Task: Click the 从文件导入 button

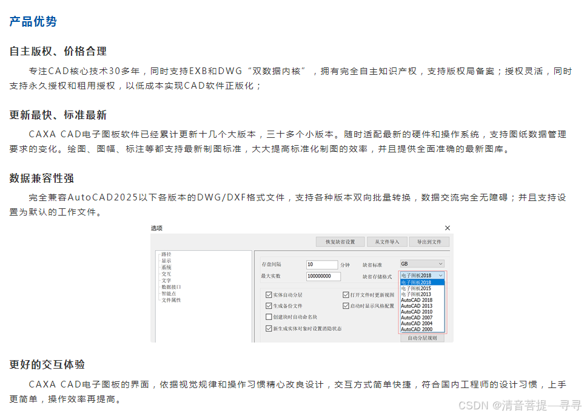Action: (386, 242)
